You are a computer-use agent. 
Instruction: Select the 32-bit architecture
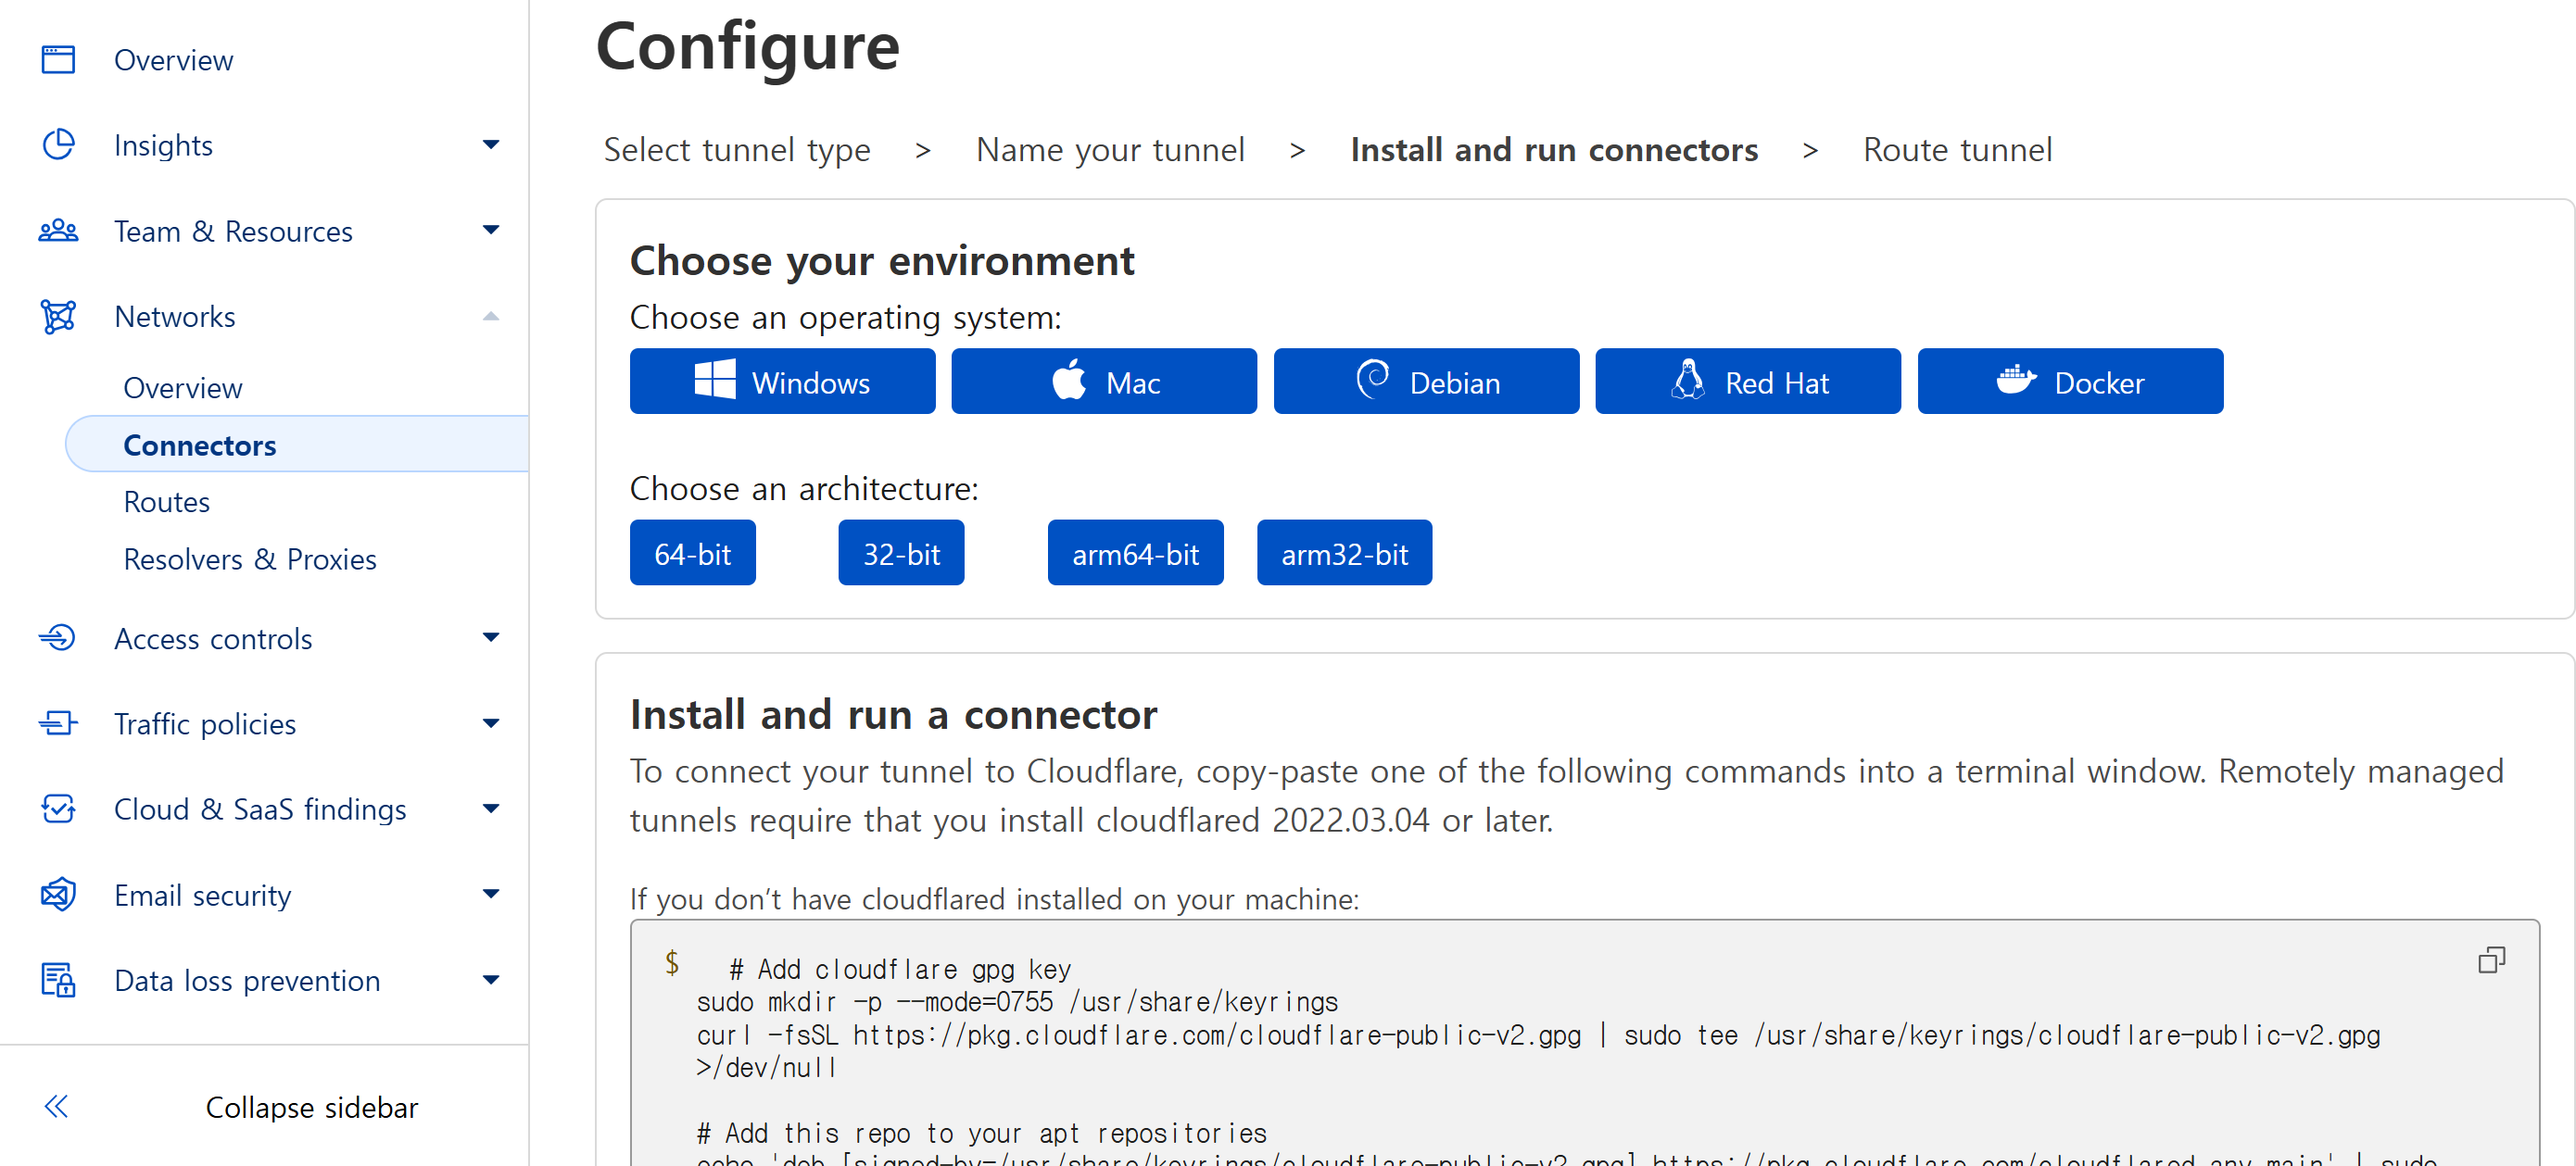coord(901,553)
